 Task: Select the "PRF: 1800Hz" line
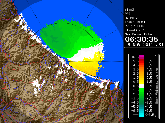tap(135, 26)
